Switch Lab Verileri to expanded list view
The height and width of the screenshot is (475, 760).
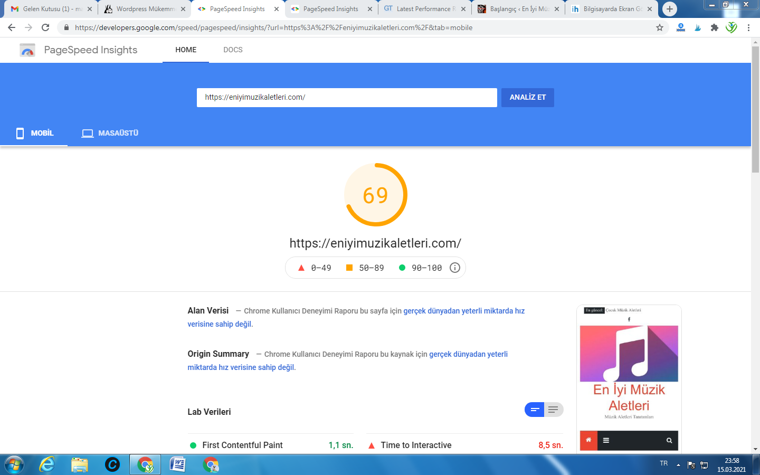pyautogui.click(x=554, y=410)
